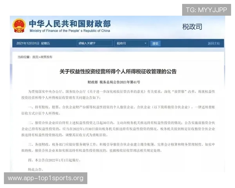Image resolution: width=235 pixels, height=188 pixels.
Task: Click the paragraph starting 二、独资合伙企业
Action: click(118, 129)
